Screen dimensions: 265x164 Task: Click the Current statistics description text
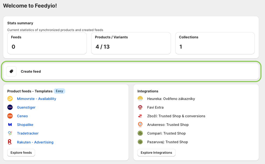coord(55,30)
